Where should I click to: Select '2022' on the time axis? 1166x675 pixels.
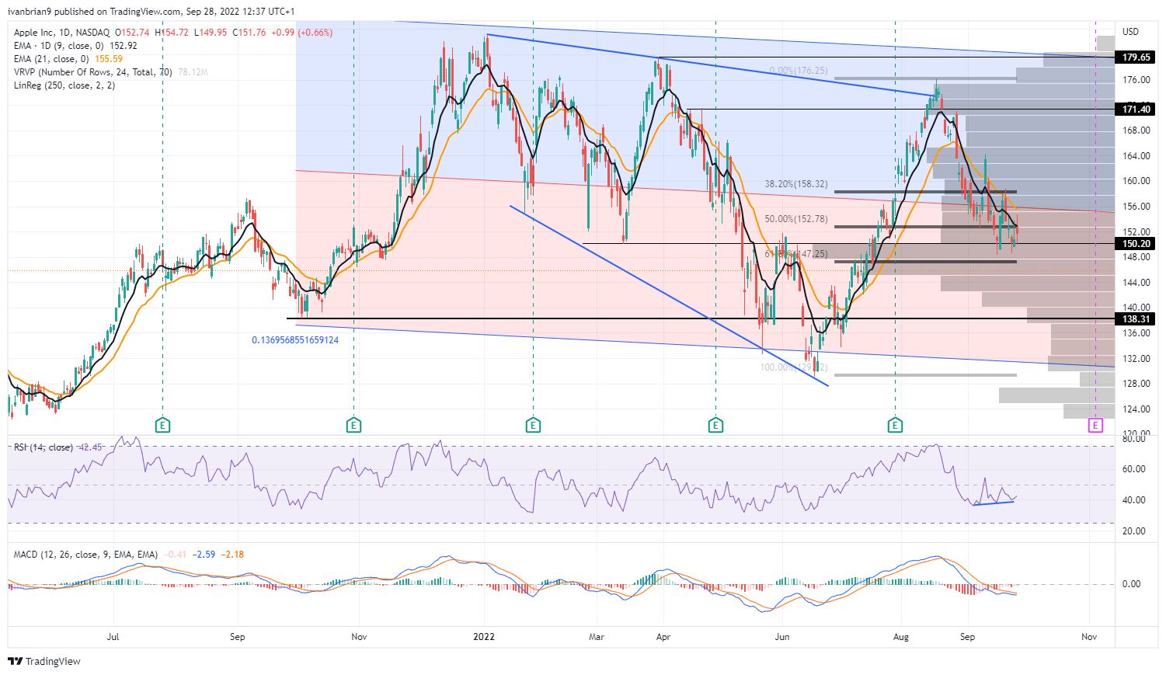pos(483,636)
